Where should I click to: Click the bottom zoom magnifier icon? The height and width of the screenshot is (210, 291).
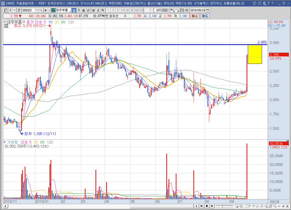click(x=275, y=206)
